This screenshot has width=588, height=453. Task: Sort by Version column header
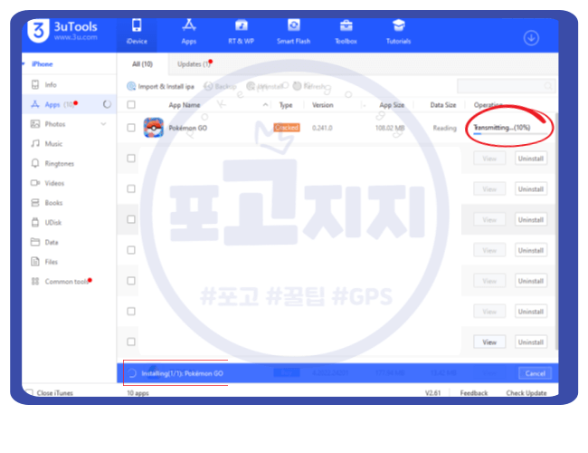pos(323,105)
